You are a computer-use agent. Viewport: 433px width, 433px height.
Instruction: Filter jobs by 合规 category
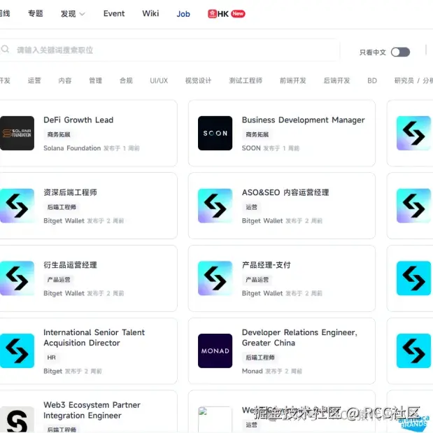pos(126,80)
